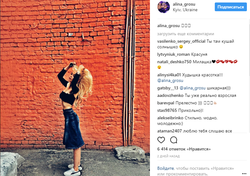
Task: Open vasilenko_sergey_official commenter profile
Action: (x=181, y=41)
